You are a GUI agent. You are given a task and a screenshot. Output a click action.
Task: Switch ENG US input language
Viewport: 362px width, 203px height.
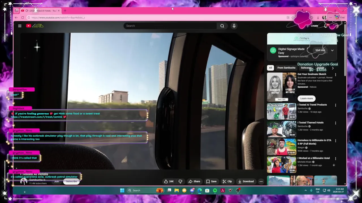tap(318, 190)
